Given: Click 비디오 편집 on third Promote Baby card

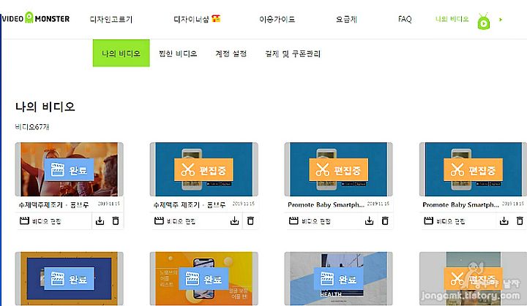Looking at the screenshot, I should [310, 221].
